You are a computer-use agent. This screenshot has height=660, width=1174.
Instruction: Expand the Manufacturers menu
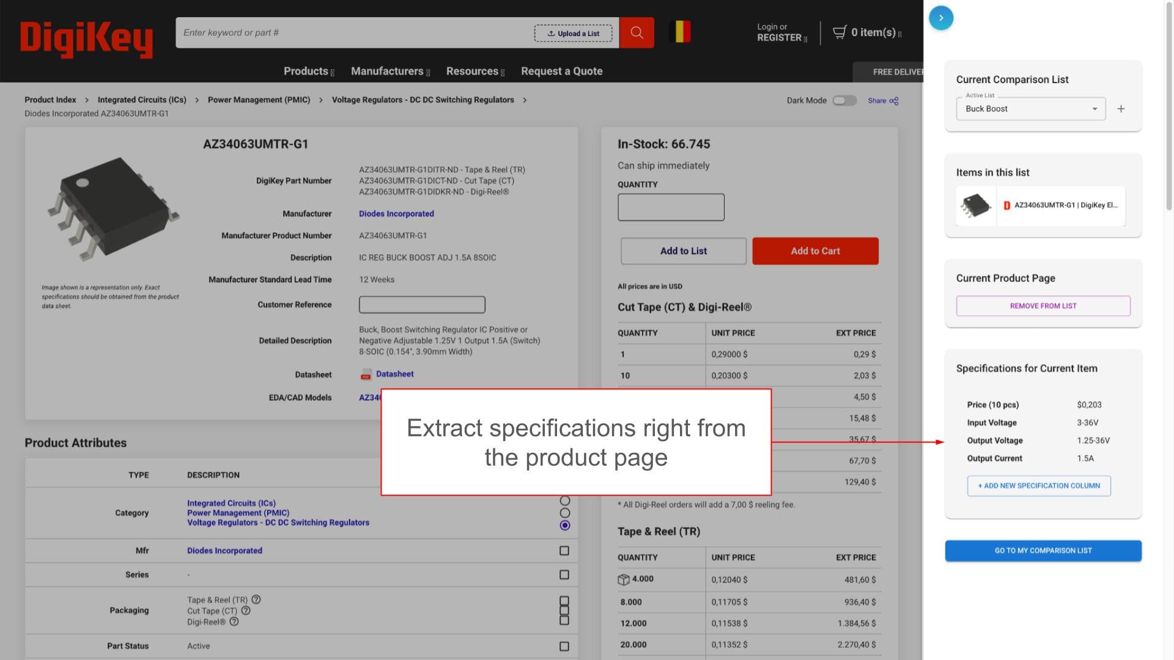pos(390,71)
